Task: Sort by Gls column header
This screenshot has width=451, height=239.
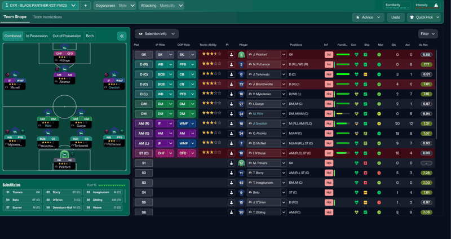Action: click(x=393, y=45)
